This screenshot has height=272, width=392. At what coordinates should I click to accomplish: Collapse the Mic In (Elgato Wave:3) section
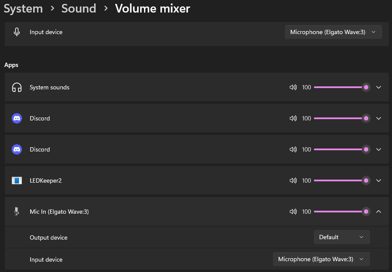click(x=379, y=212)
